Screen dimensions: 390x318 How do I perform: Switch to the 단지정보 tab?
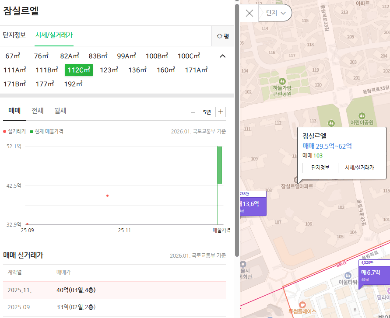tap(15, 35)
